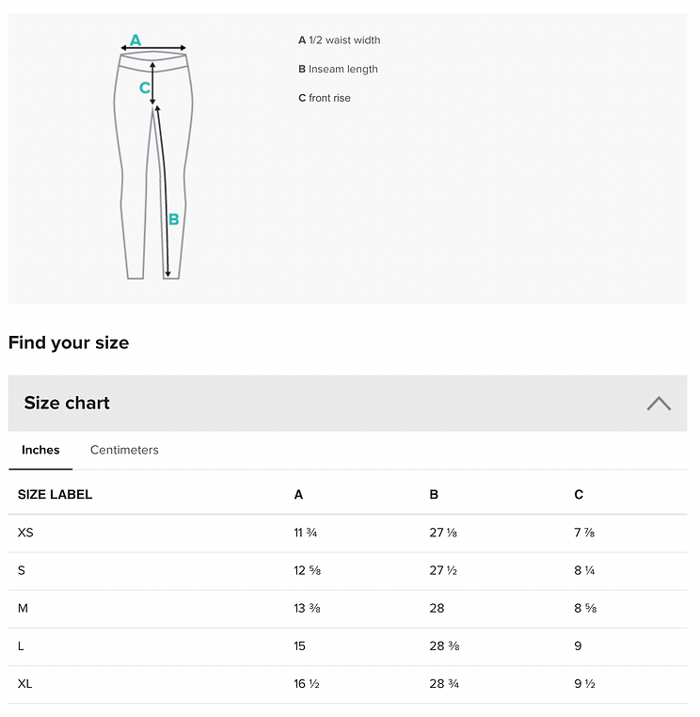Viewport: 700px width, 717px height.
Task: Click the A column header in table
Action: coord(298,494)
